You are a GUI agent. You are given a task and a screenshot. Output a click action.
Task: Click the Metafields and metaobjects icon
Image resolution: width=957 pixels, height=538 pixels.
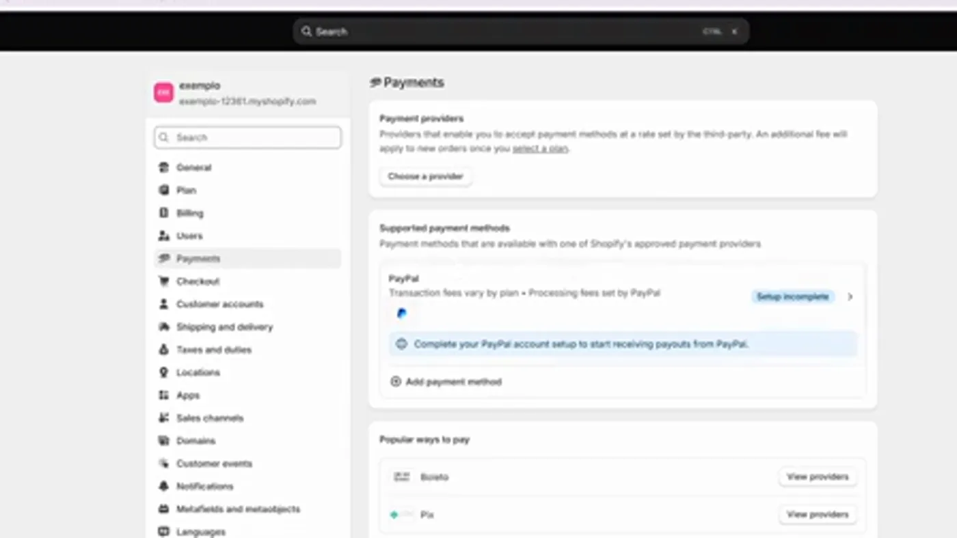pyautogui.click(x=163, y=509)
